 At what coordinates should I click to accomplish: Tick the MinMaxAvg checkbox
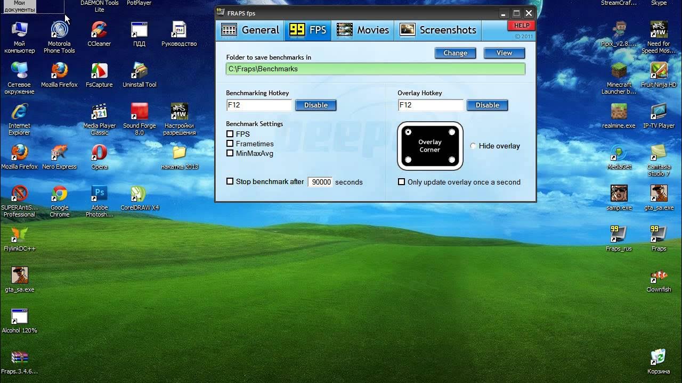(x=230, y=153)
